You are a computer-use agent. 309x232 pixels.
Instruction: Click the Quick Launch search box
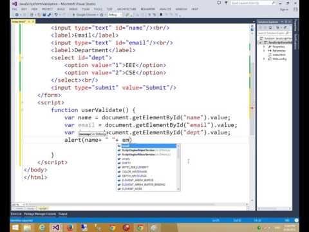[x=253, y=3]
